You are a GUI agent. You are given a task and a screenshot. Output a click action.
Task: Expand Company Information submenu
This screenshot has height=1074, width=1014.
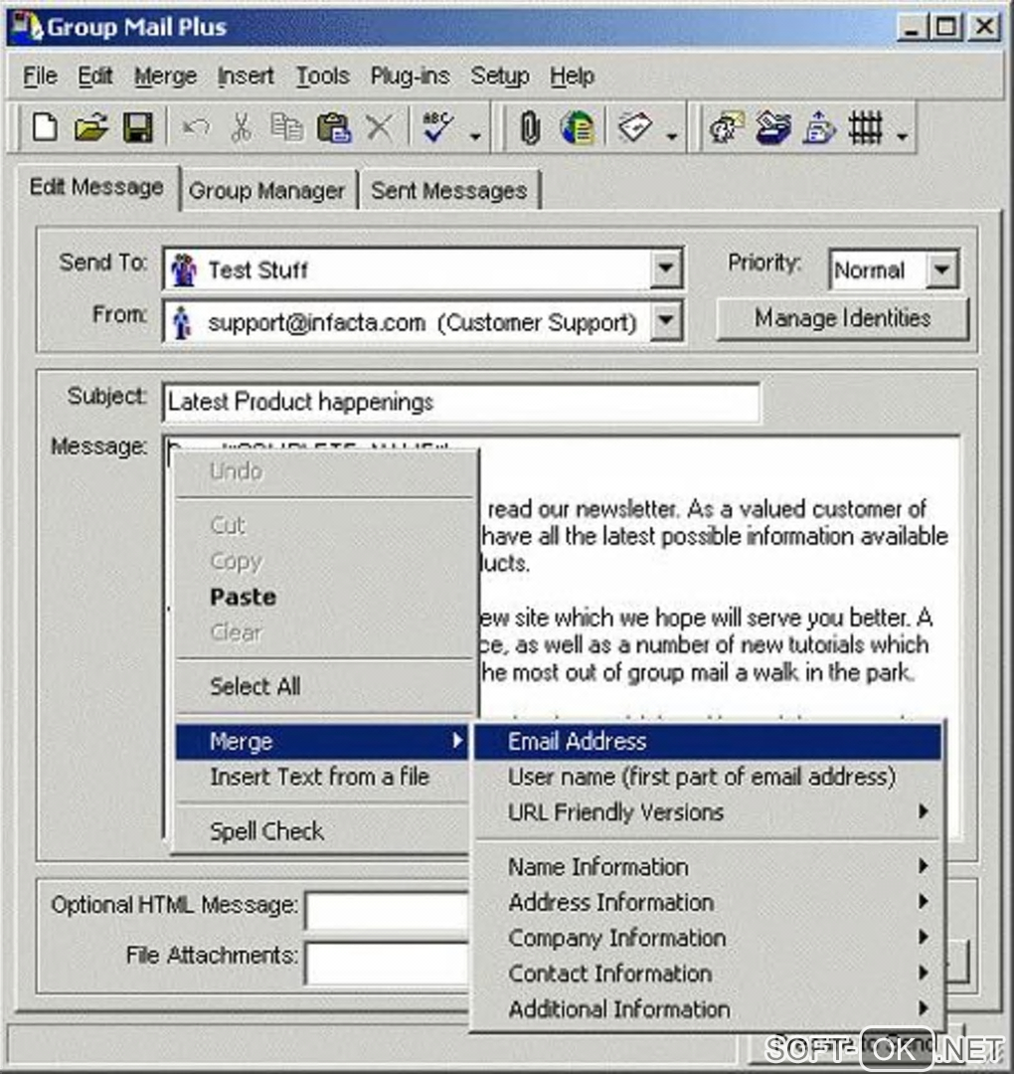click(x=708, y=939)
